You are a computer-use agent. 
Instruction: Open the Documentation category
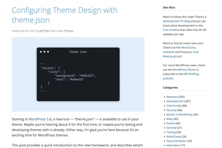tap(176, 141)
